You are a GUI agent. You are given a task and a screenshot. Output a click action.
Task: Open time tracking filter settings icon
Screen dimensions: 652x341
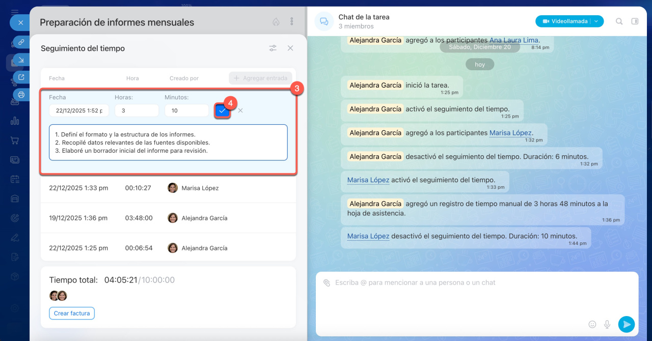click(x=273, y=48)
